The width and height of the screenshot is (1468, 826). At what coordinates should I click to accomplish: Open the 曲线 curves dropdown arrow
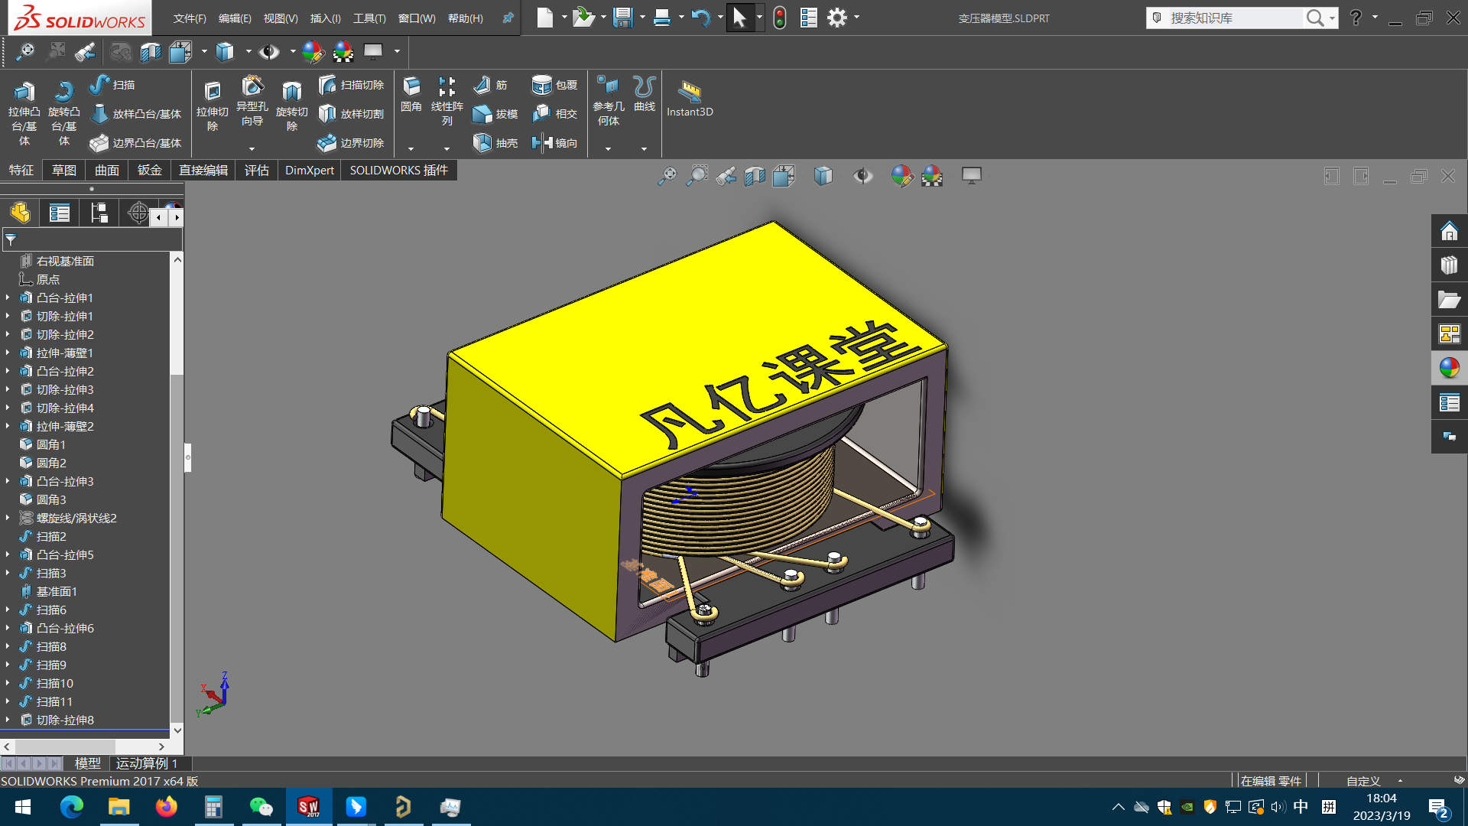pyautogui.click(x=644, y=149)
